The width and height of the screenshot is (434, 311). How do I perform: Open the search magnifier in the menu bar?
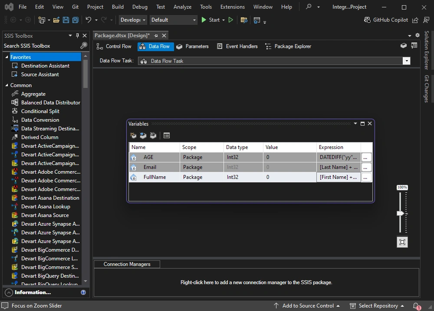click(x=309, y=6)
